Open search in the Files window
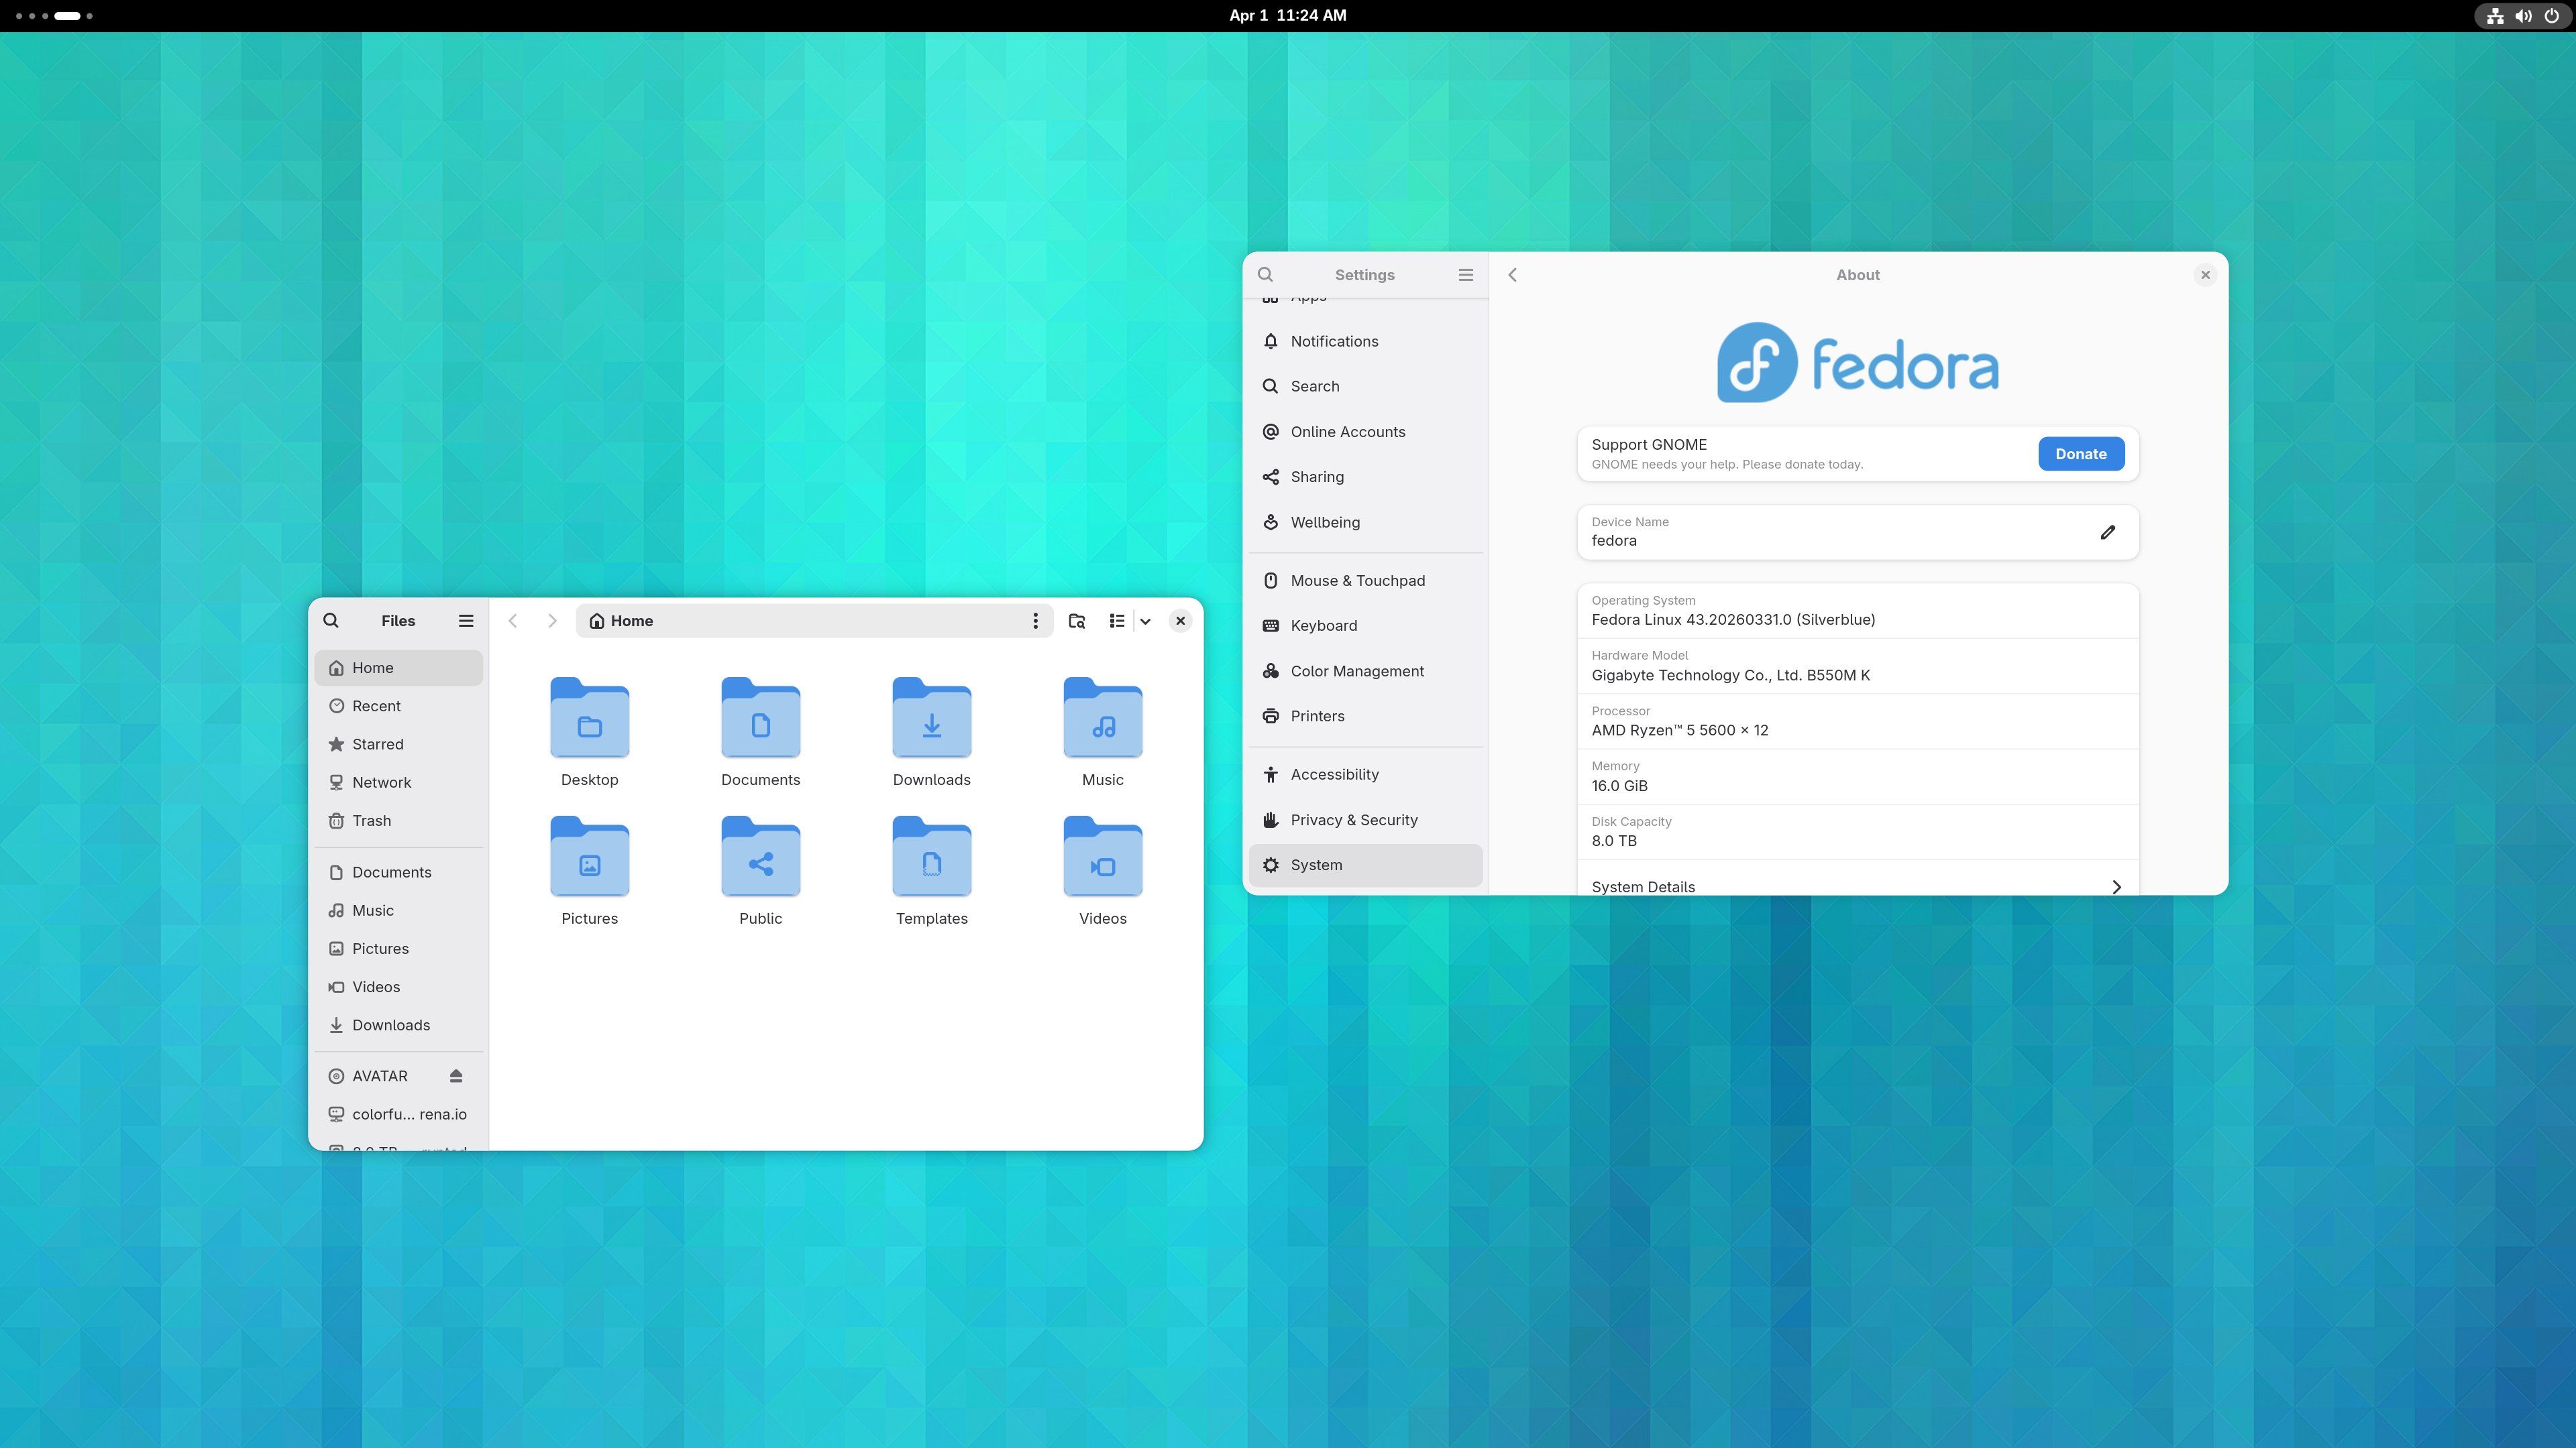Screen dimensions: 2576x1448 tap(331, 621)
